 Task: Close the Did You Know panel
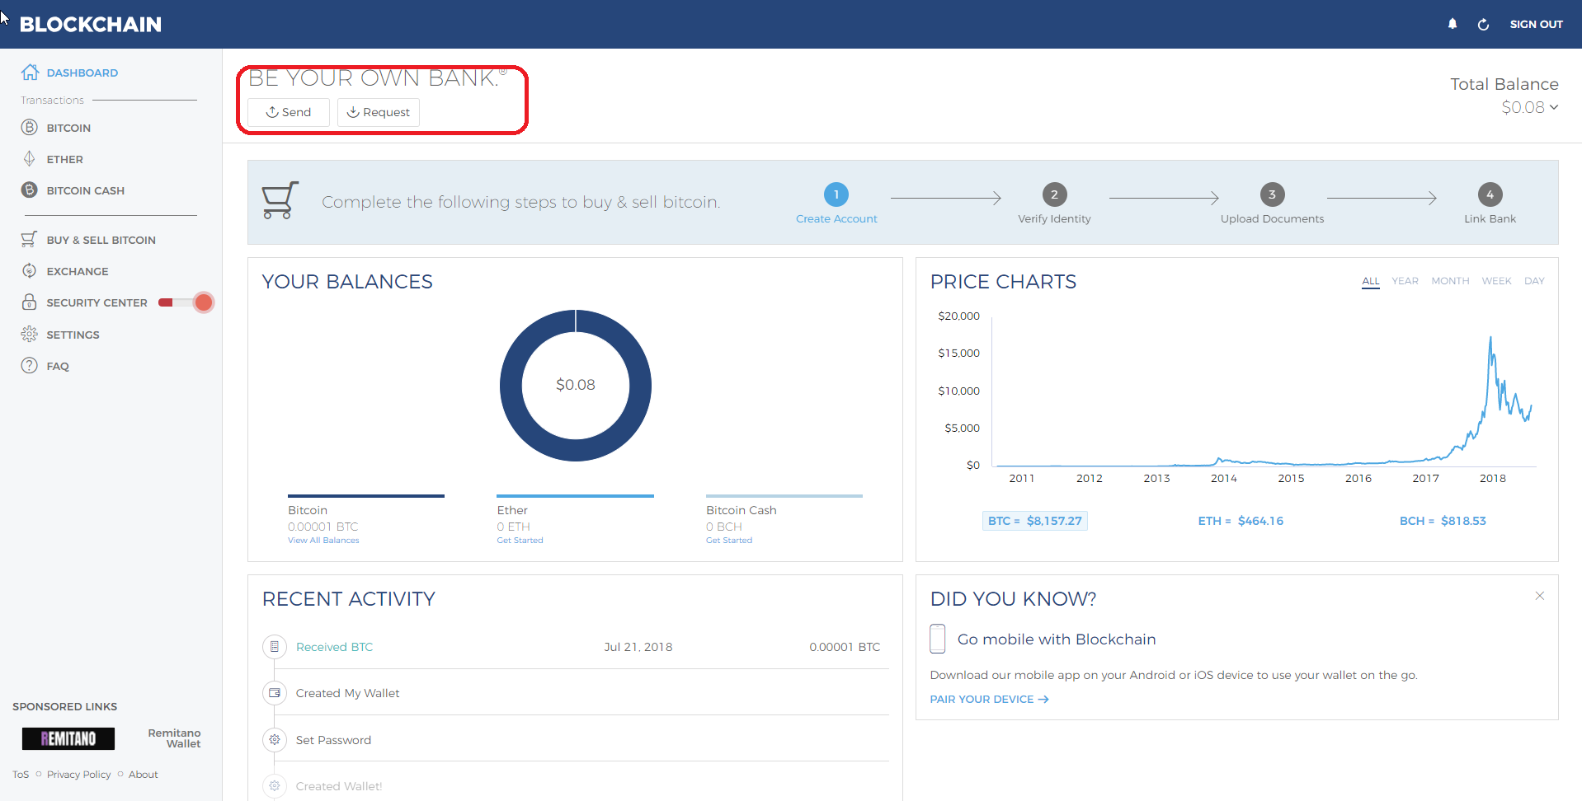pyautogui.click(x=1539, y=596)
